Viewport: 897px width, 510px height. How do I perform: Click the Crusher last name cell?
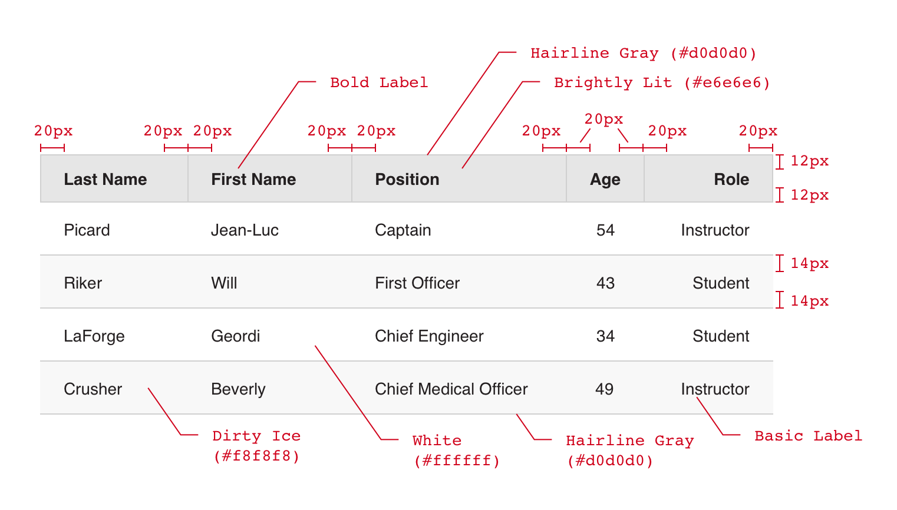(x=93, y=389)
